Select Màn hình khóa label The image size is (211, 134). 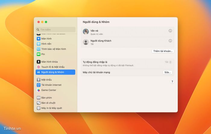pyautogui.click(x=49, y=62)
